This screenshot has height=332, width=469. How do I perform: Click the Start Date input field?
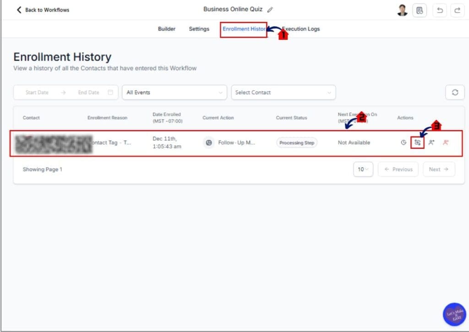point(37,92)
